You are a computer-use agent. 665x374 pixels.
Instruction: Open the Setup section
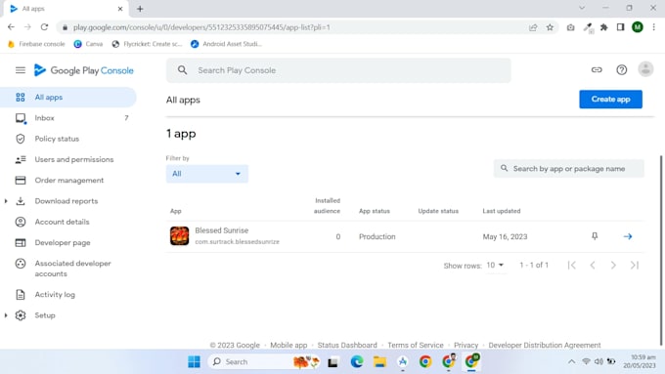(45, 315)
